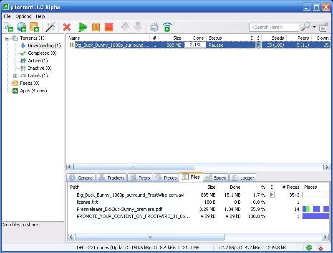333x253 pixels.
Task: Select Big_Buck_Bunny_1080p_surround_FrostWire.com.avi file row
Action: 199,195
